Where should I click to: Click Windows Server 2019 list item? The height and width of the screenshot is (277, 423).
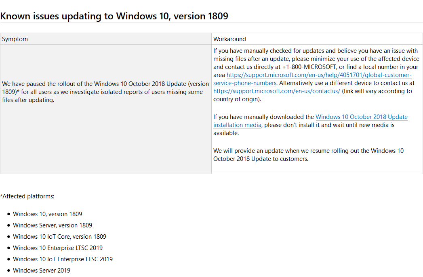tap(42, 271)
